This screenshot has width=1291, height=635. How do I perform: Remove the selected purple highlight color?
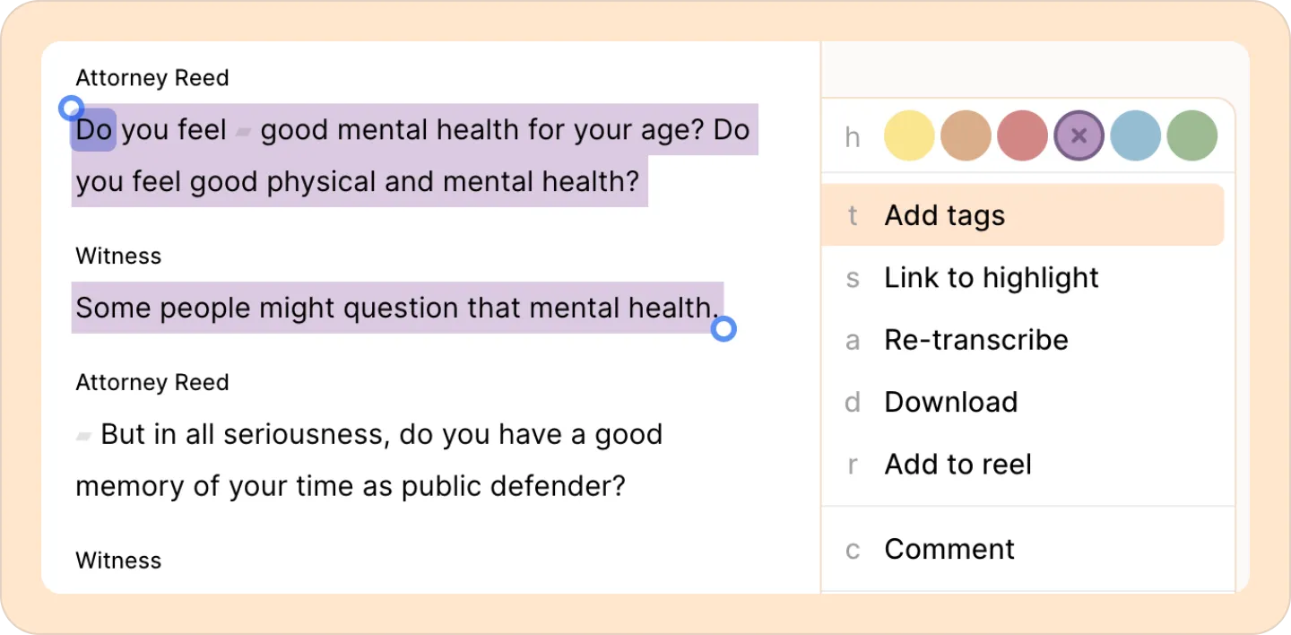click(1079, 136)
